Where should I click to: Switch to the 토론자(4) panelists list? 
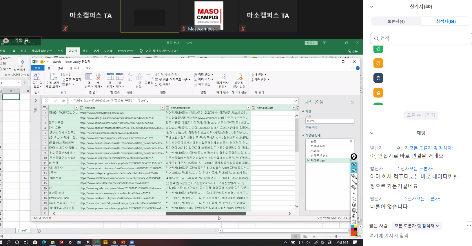[x=396, y=21]
